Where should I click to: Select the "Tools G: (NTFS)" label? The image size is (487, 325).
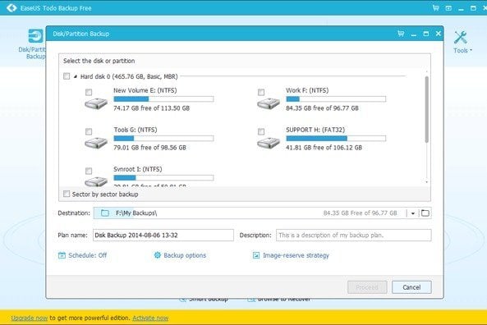(x=136, y=130)
